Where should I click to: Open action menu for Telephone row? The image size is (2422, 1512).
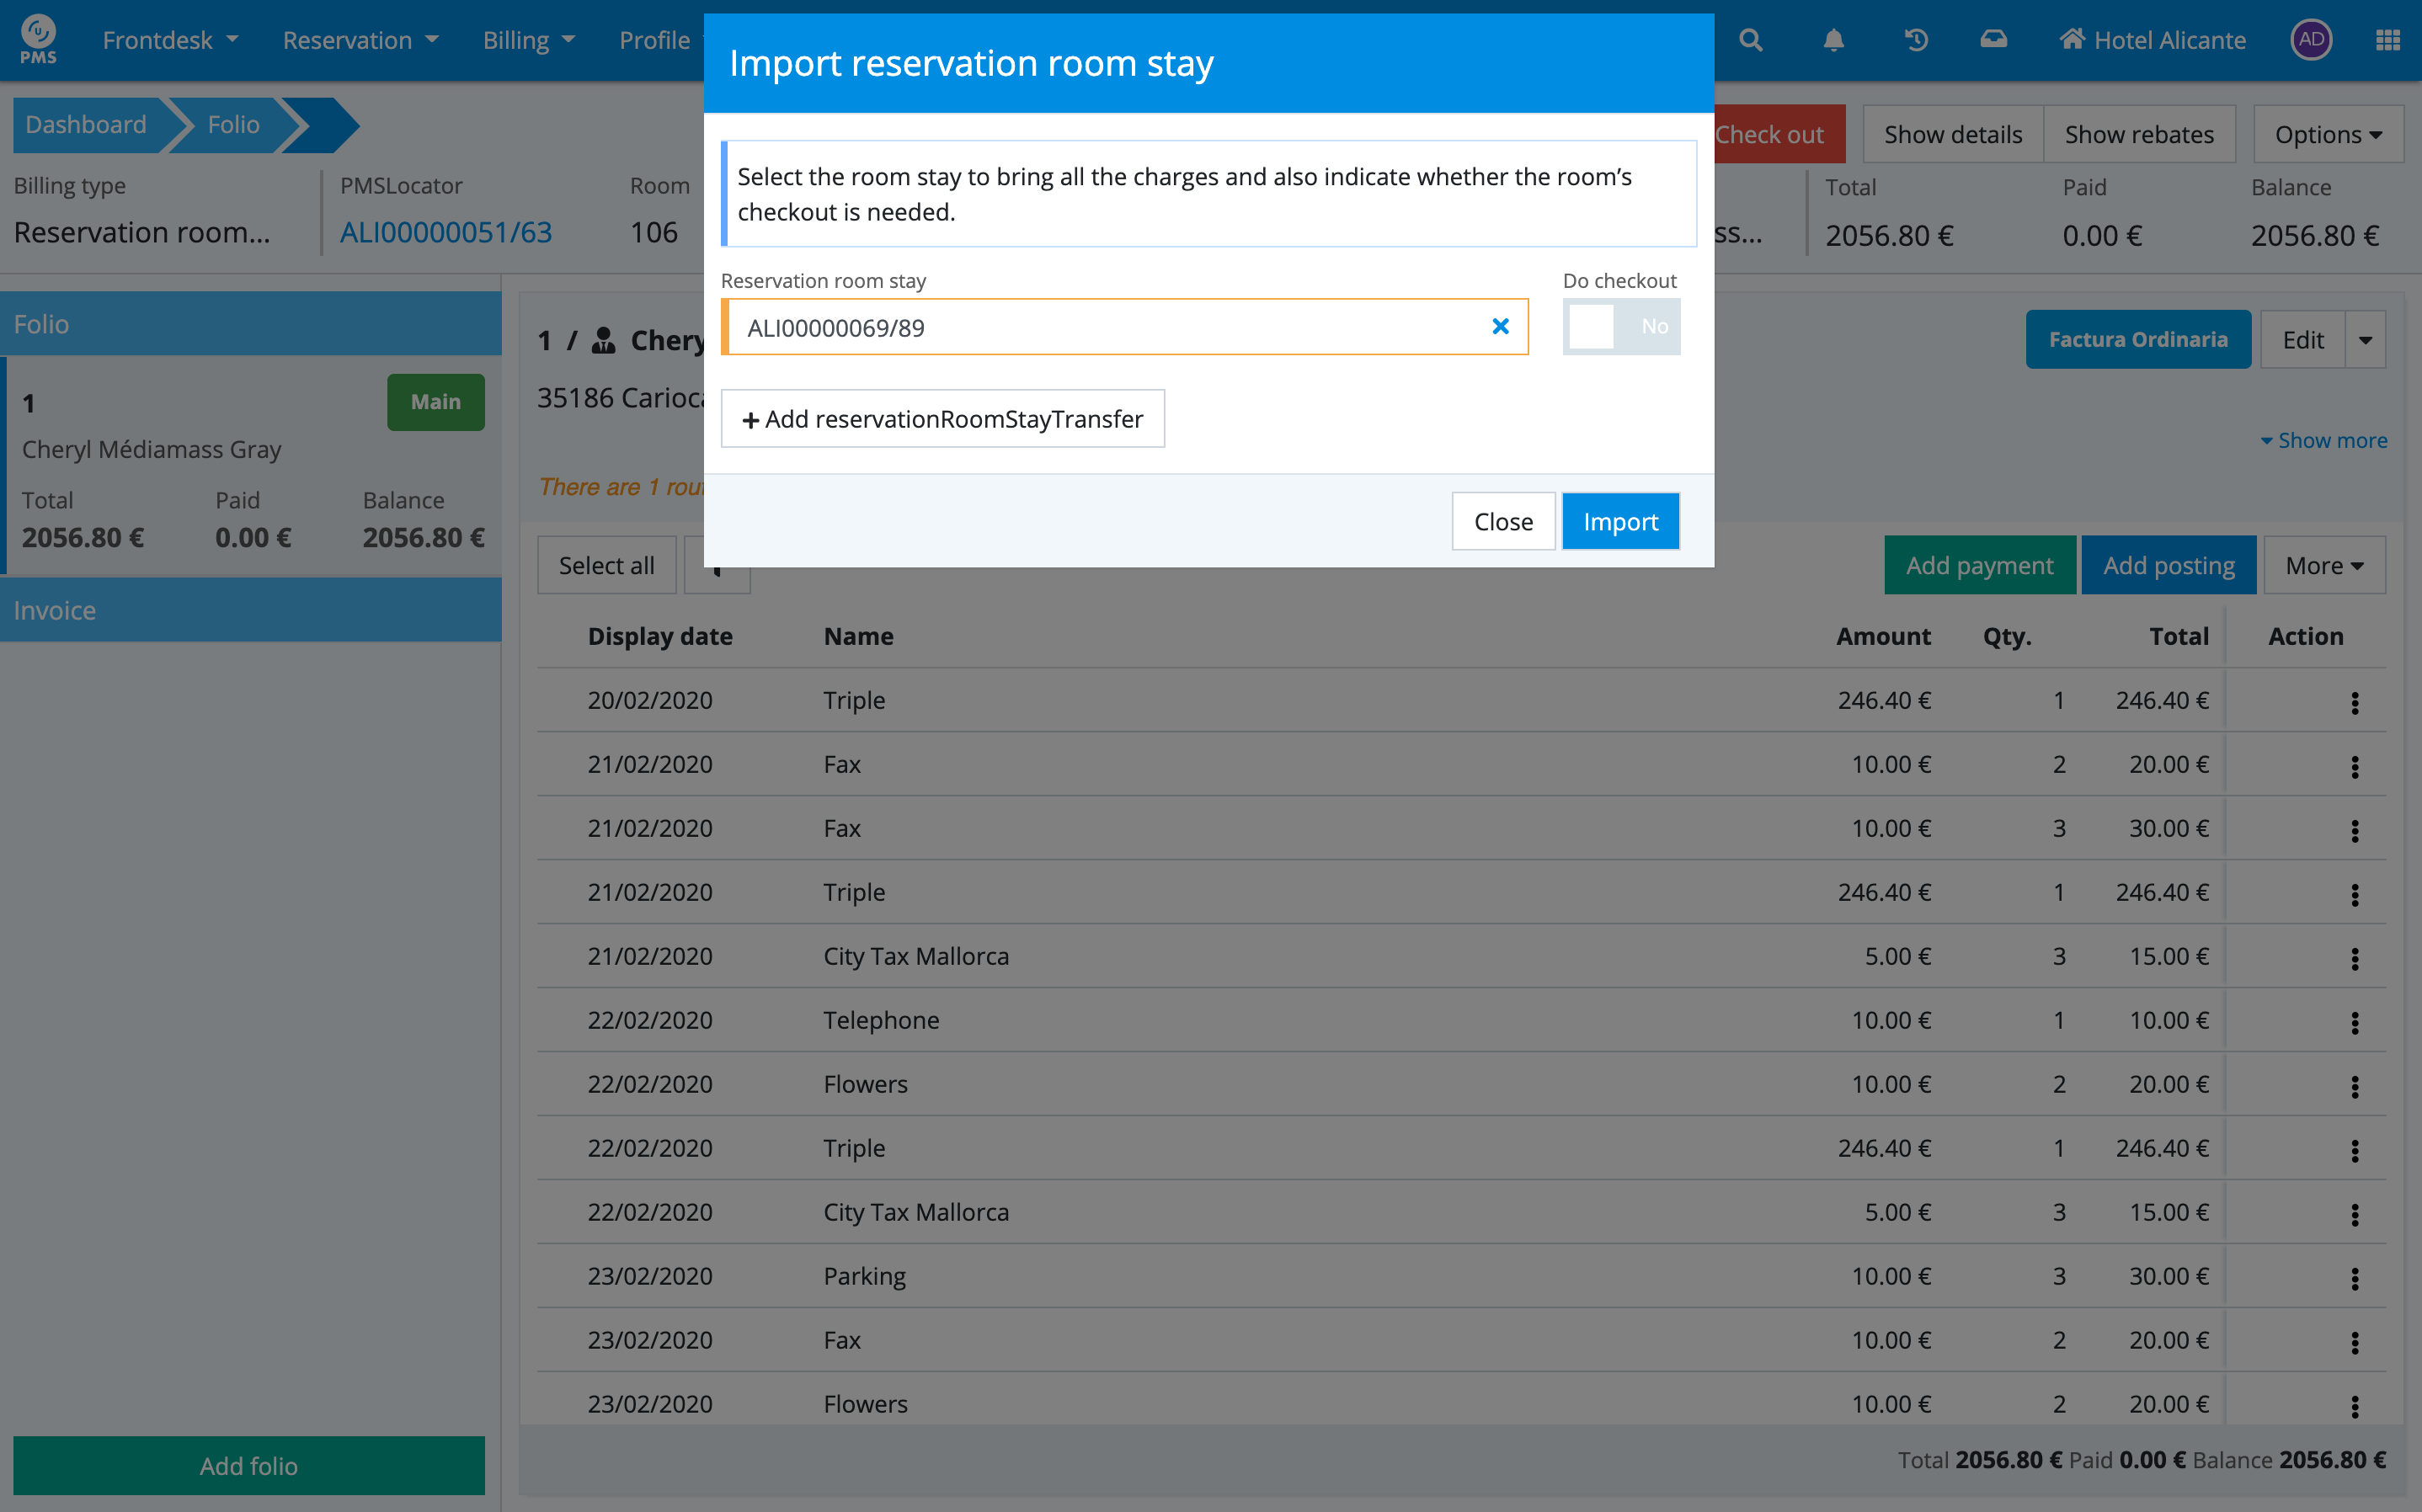2354,1022
